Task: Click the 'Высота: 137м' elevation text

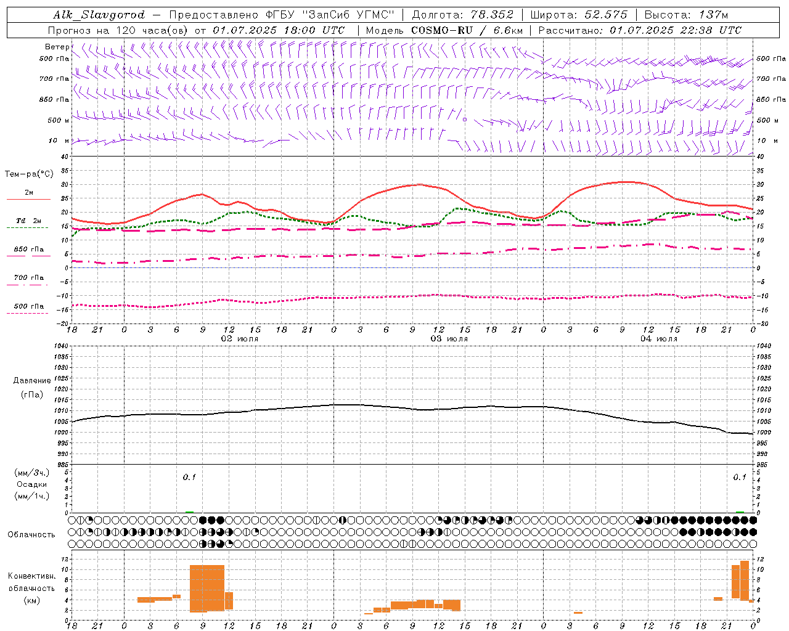Action: pos(685,15)
